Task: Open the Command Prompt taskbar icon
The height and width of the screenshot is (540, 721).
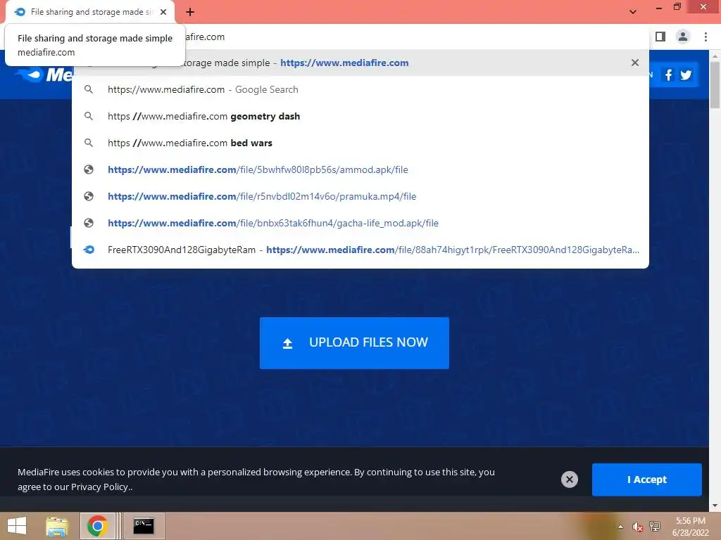Action: click(144, 526)
